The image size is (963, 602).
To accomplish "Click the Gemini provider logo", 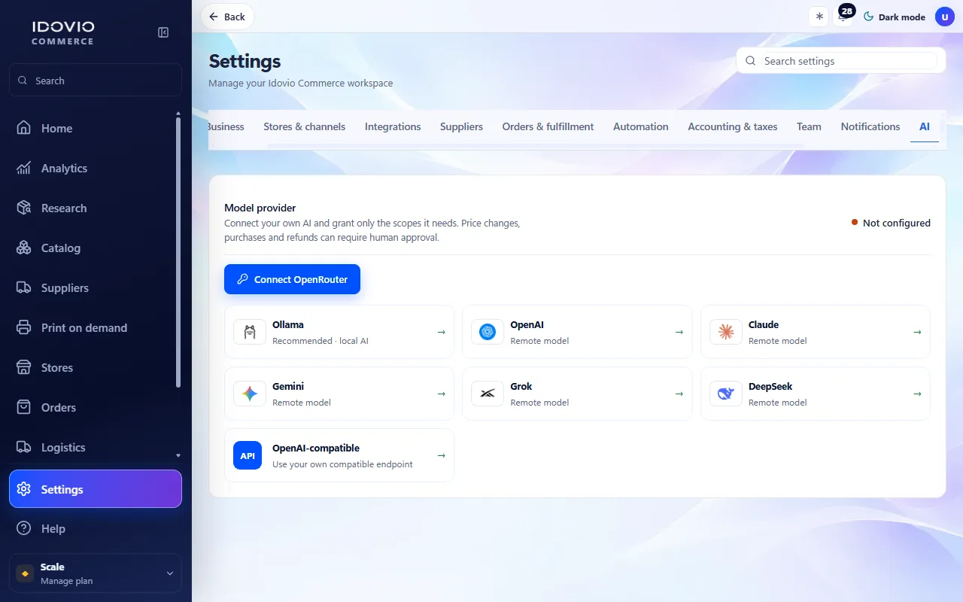I will 249,394.
